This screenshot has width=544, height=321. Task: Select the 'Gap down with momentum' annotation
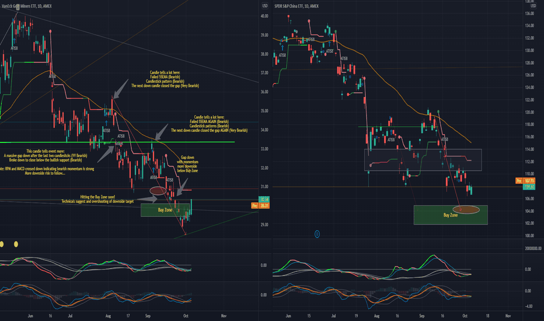tap(188, 164)
